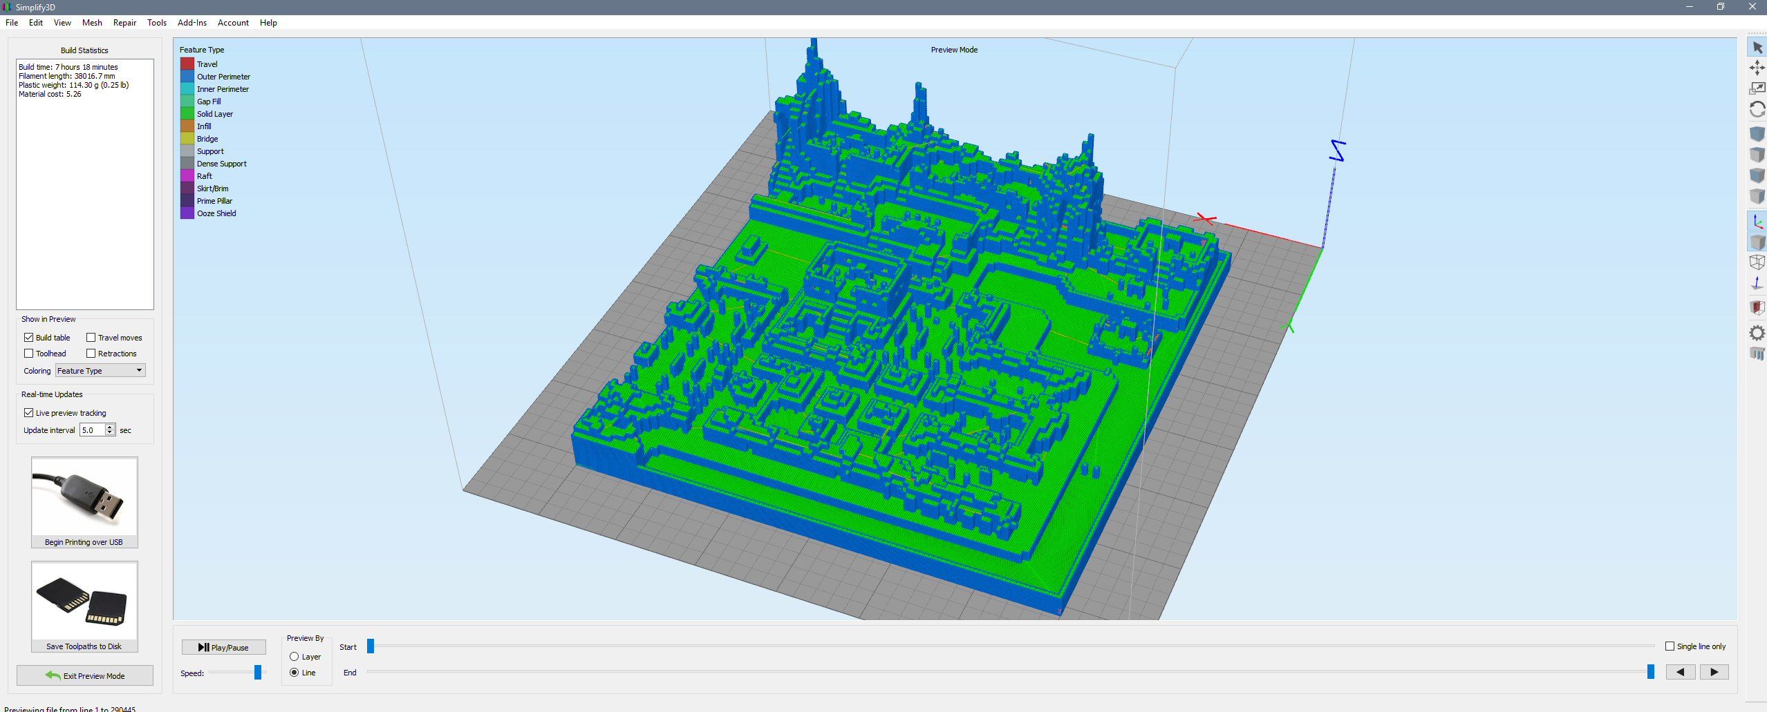1767x712 pixels.
Task: Toggle the coordinate axes display icon
Action: coord(1757,221)
